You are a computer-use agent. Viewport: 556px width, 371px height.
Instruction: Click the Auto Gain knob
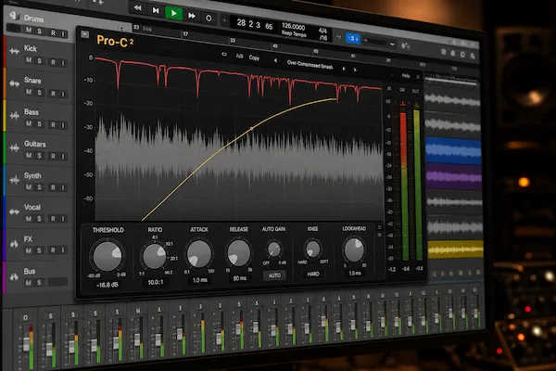coord(273,249)
